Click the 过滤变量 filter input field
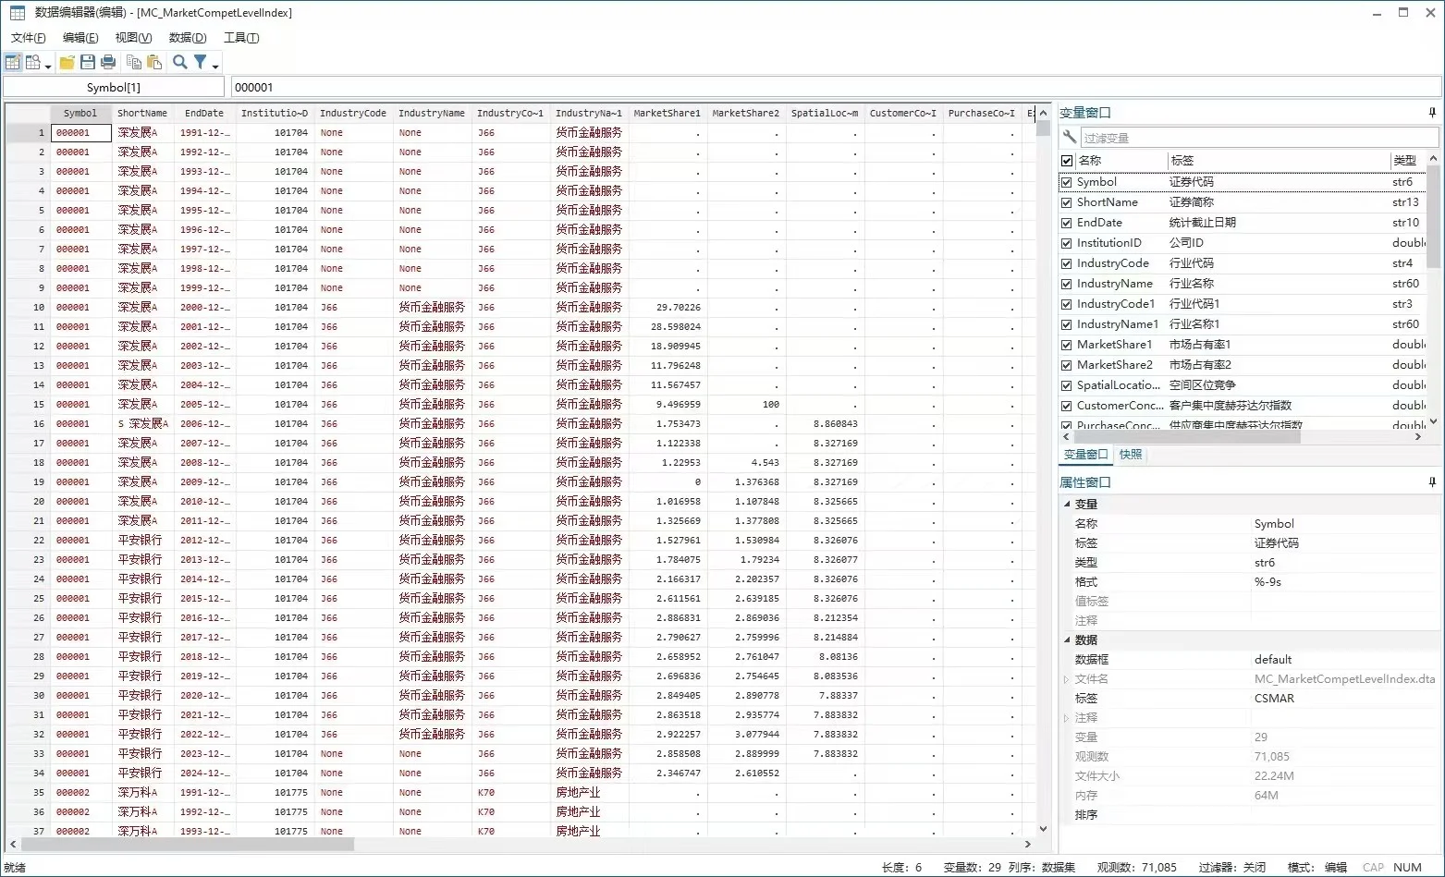The width and height of the screenshot is (1445, 877). coord(1259,138)
